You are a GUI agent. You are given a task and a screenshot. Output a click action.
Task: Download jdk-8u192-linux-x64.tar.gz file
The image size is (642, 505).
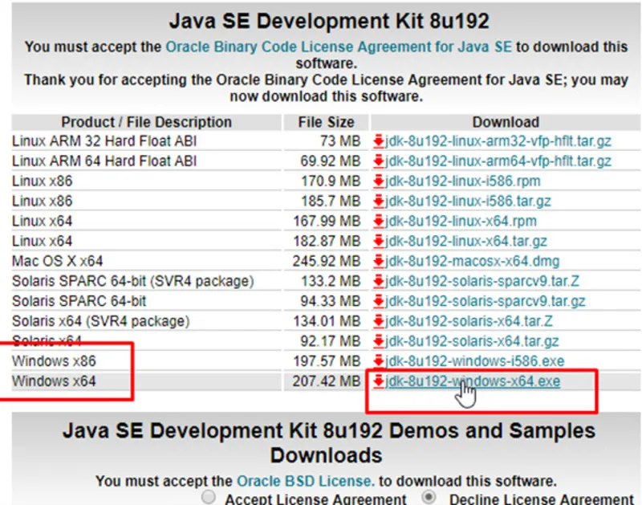pyautogui.click(x=466, y=241)
